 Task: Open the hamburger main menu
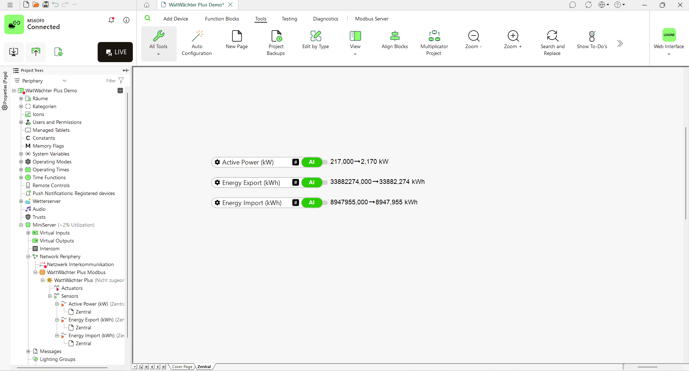(10, 5)
